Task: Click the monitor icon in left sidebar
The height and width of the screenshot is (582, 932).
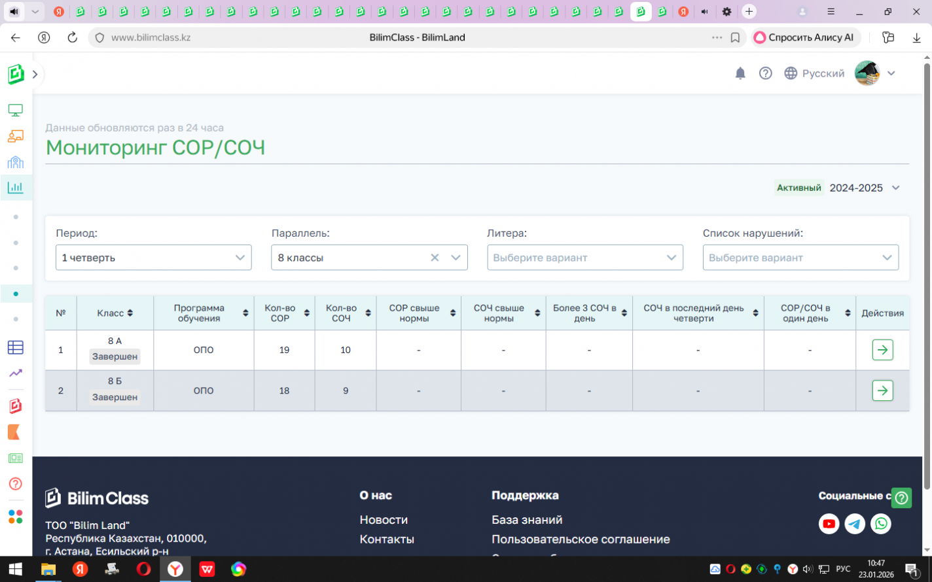Action: (16, 110)
